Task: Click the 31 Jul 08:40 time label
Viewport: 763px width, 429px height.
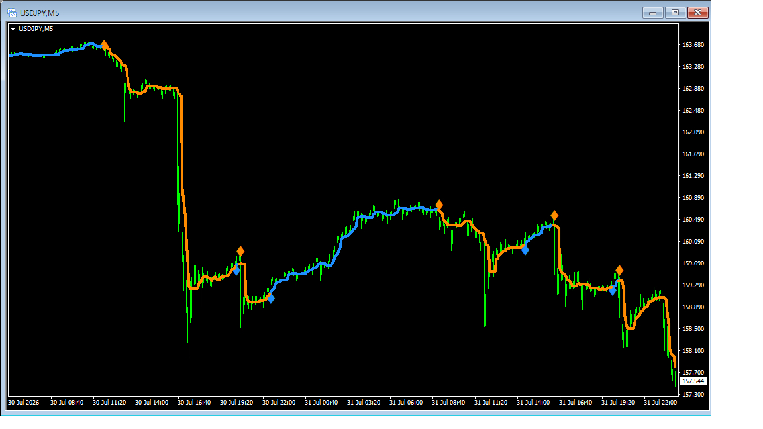Action: point(448,403)
